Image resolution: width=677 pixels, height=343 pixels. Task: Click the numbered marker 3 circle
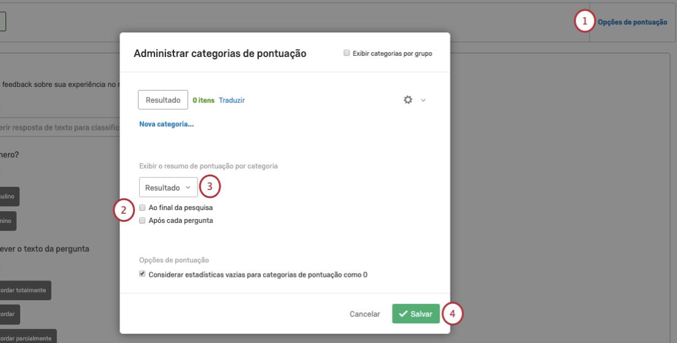click(x=210, y=187)
